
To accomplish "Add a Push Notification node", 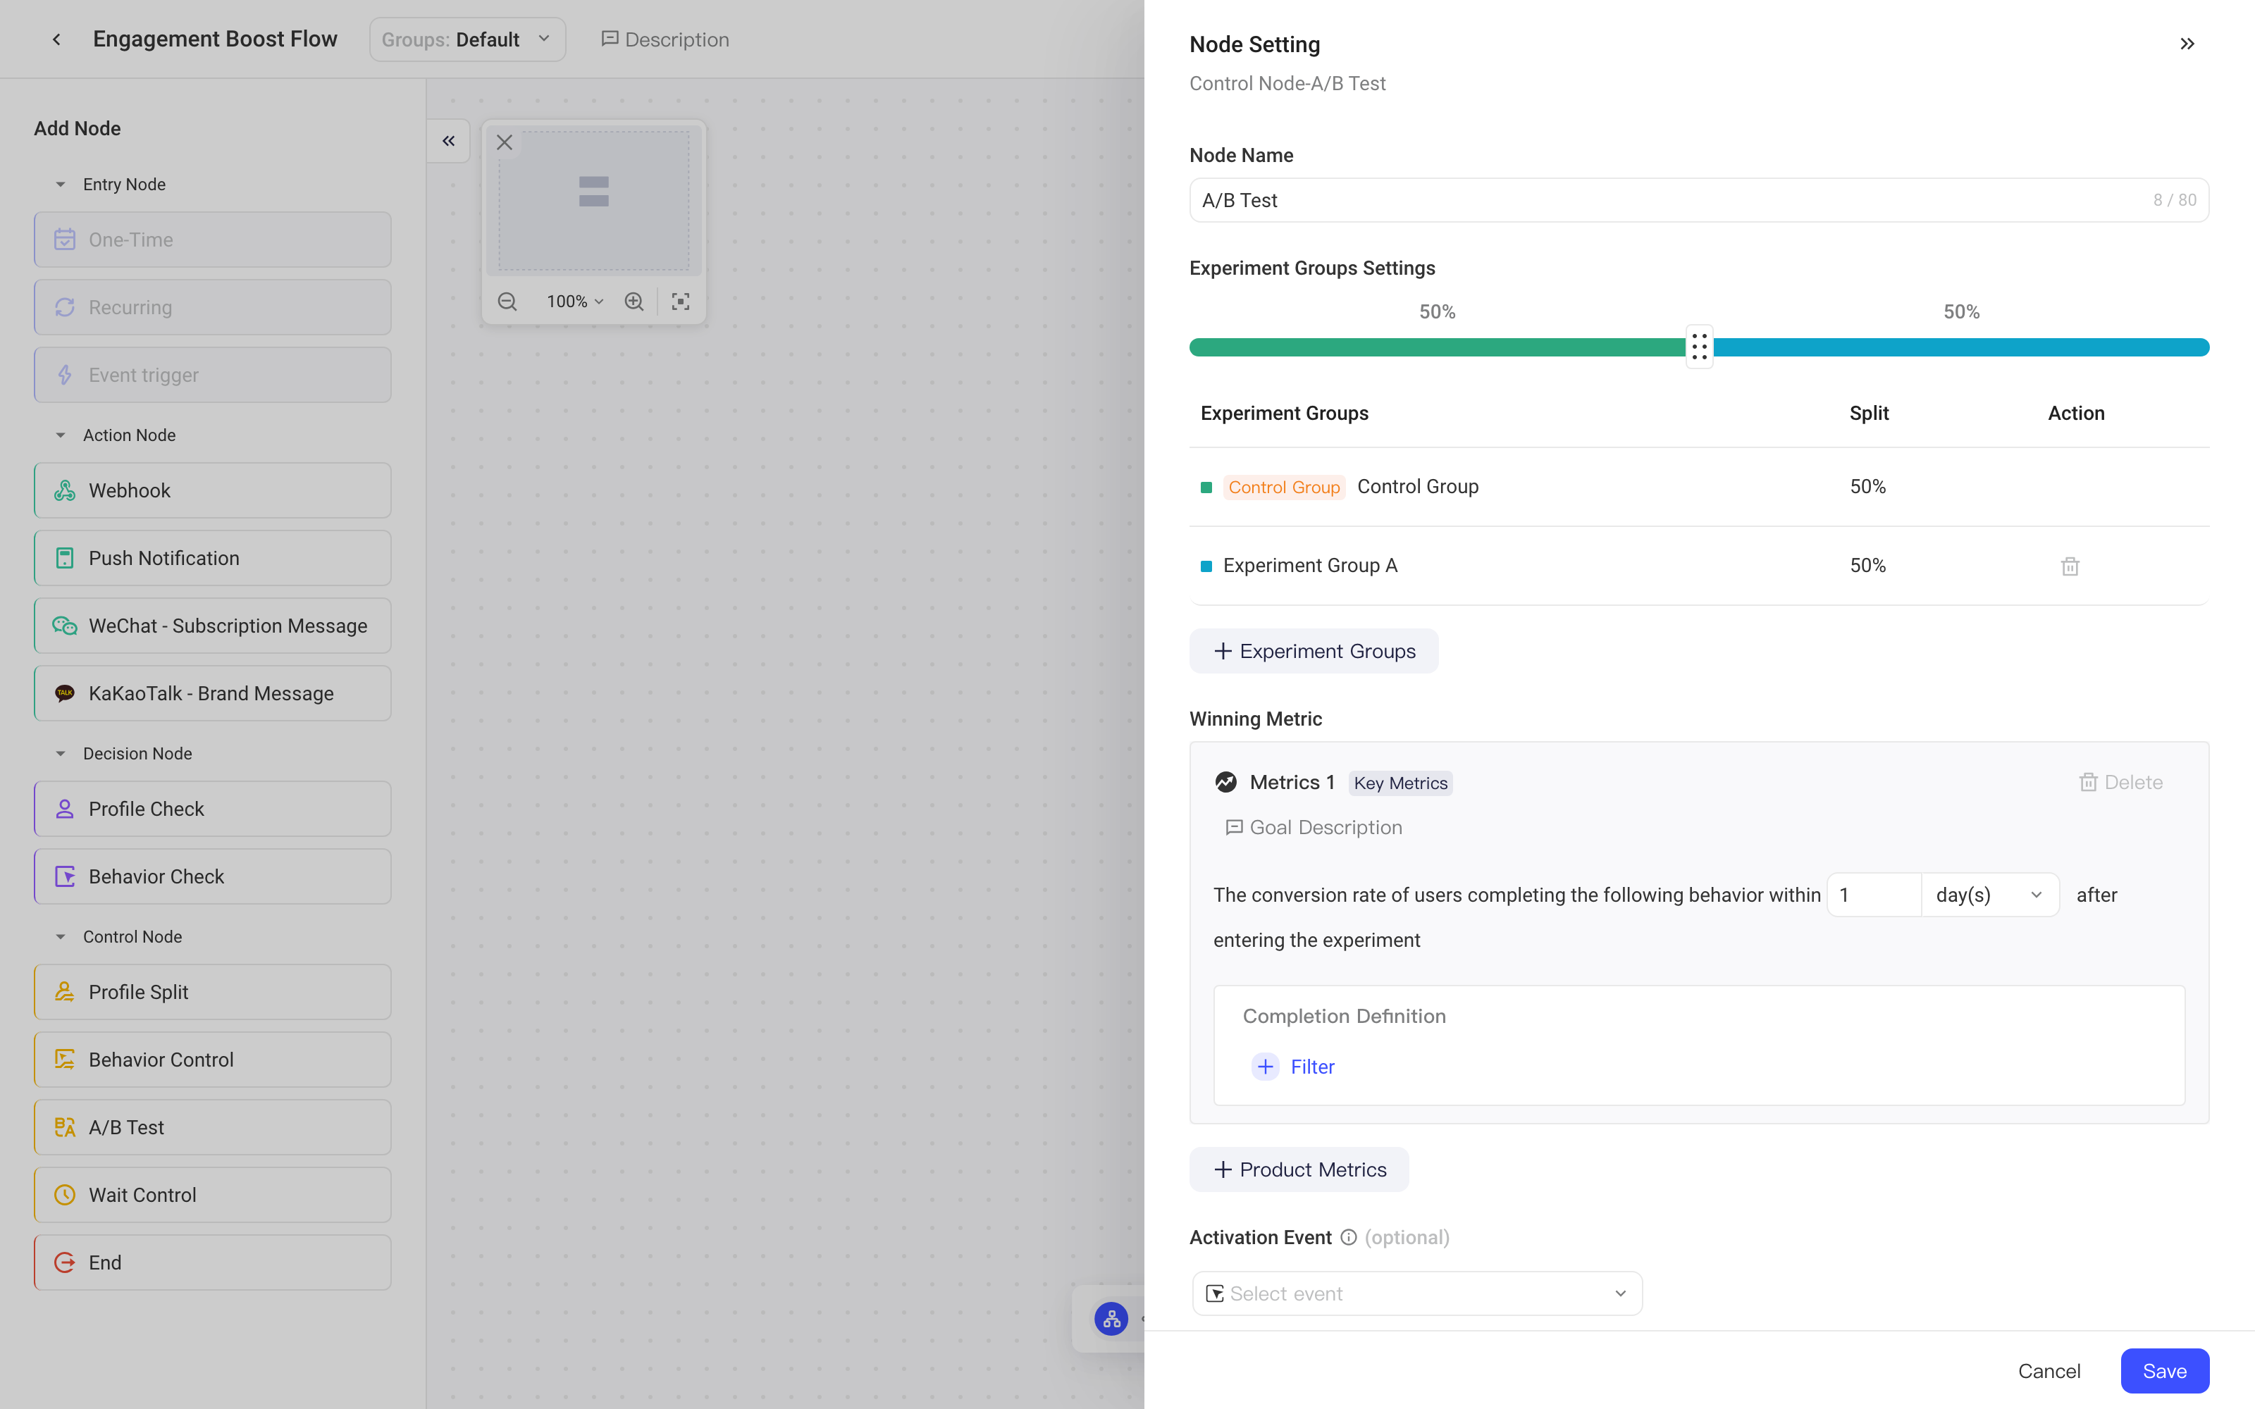I will pos(212,558).
